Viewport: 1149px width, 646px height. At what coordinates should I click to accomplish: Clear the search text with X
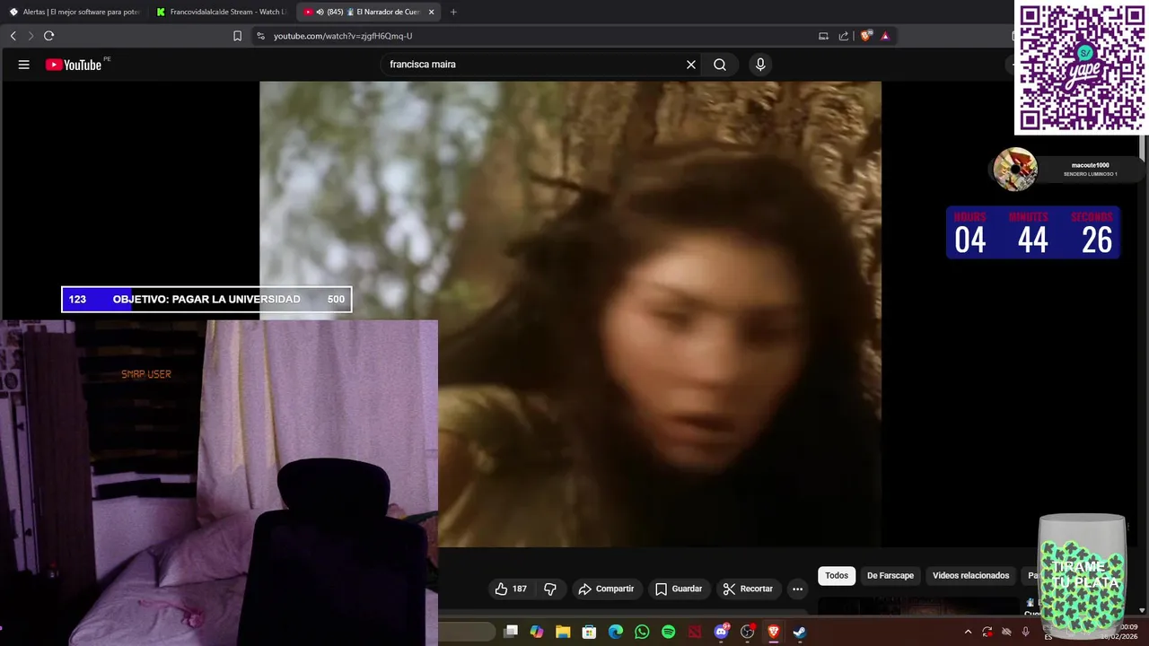(x=691, y=65)
